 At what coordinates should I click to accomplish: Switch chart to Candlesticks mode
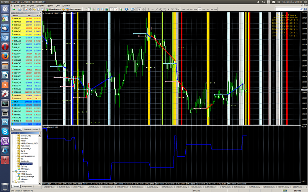coord(90,9)
